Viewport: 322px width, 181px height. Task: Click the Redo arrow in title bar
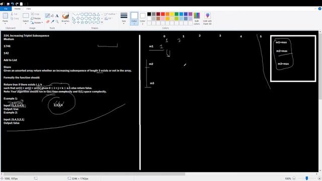coord(17,4)
